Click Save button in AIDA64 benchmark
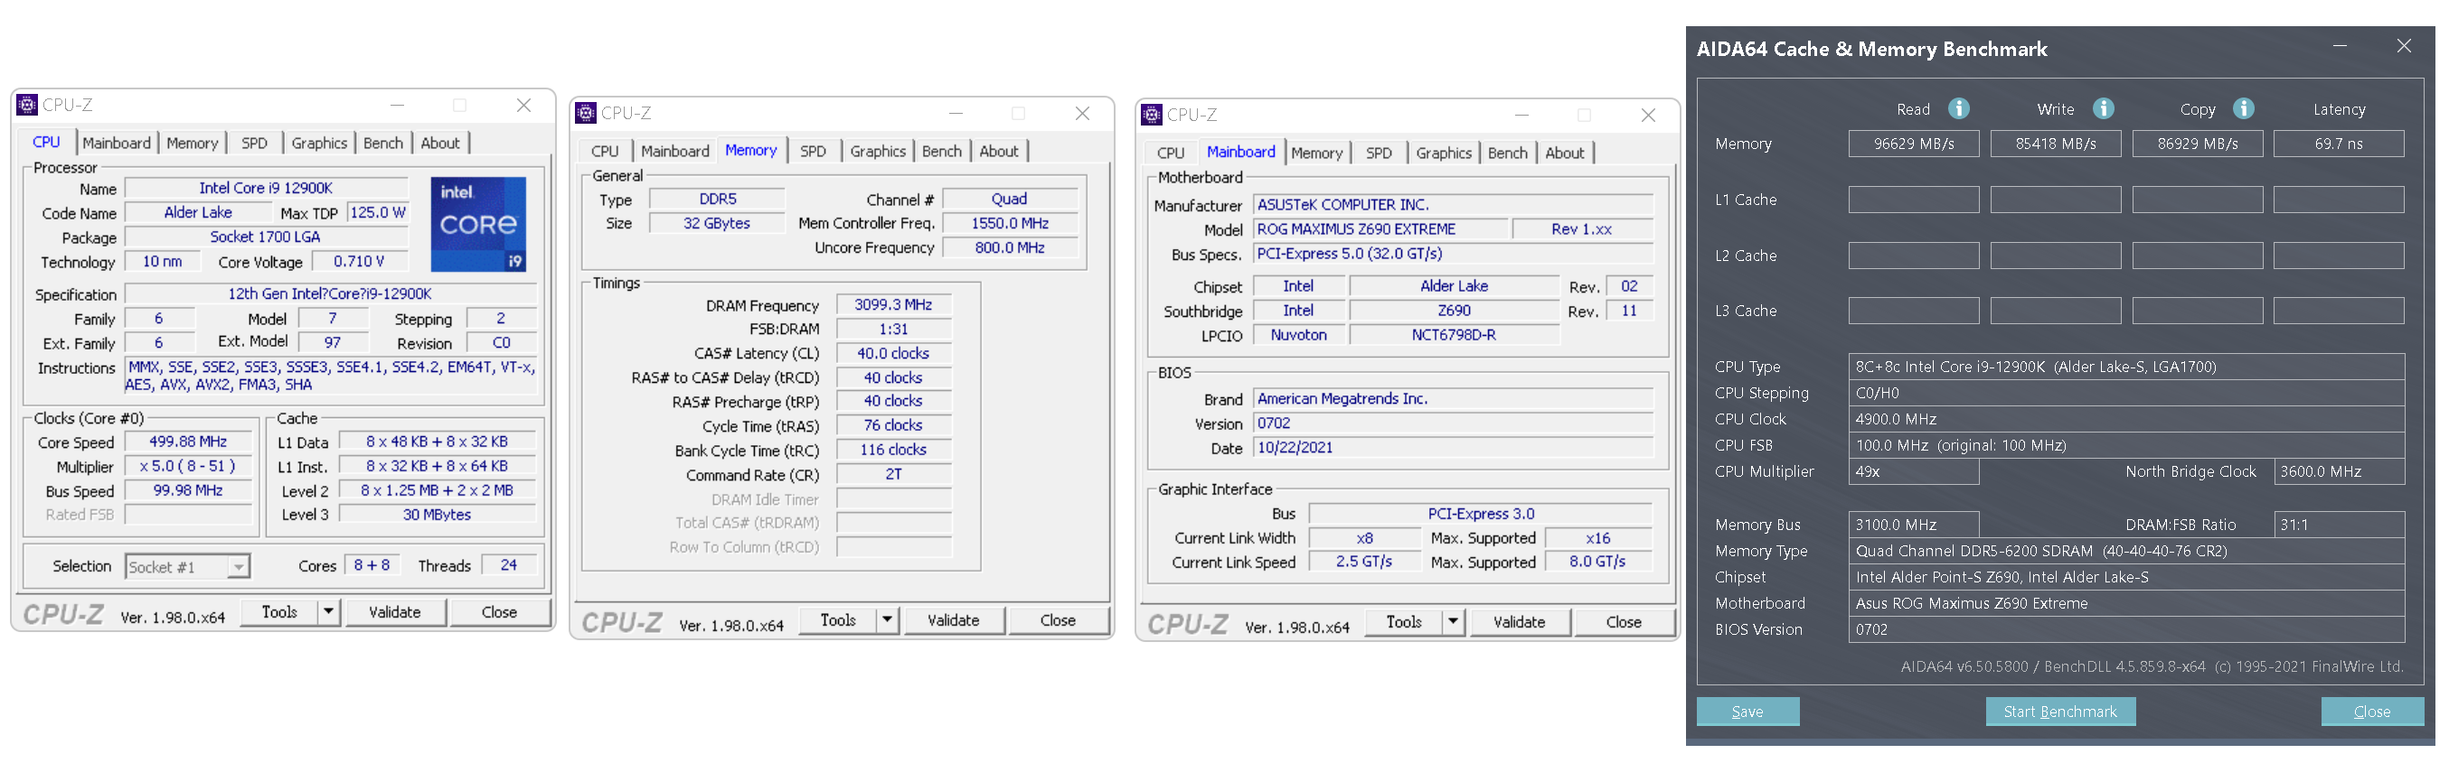 pyautogui.click(x=1747, y=712)
